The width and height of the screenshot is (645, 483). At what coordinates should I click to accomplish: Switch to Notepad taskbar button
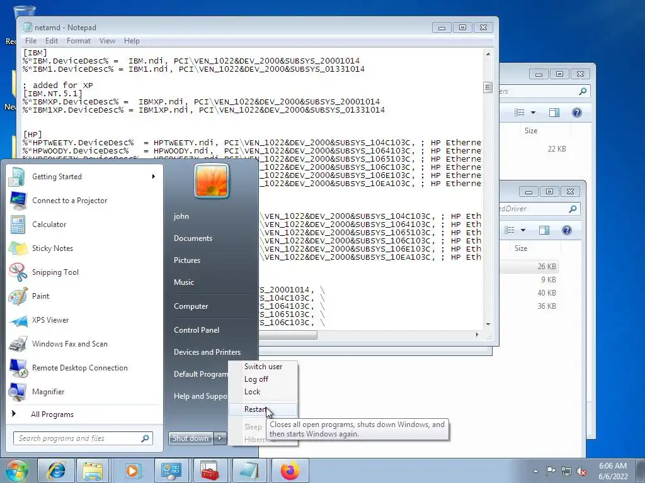click(249, 470)
